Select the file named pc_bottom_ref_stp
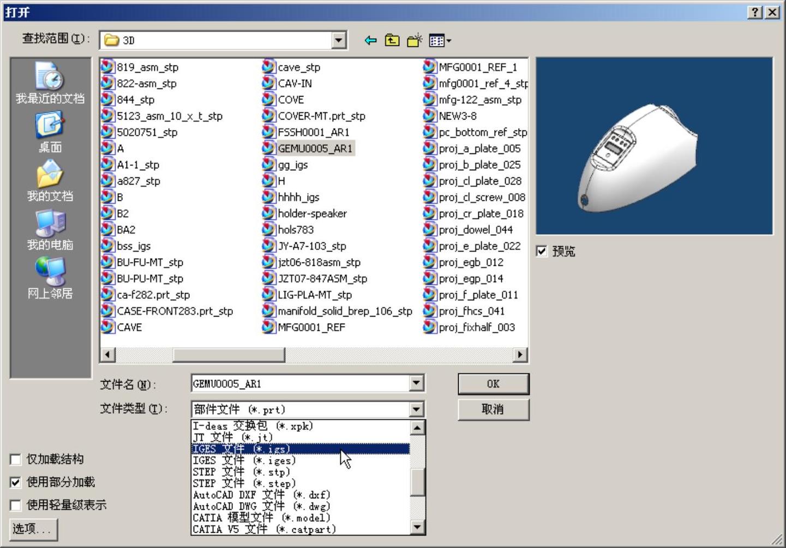Viewport: 786px width, 548px height. (x=483, y=132)
